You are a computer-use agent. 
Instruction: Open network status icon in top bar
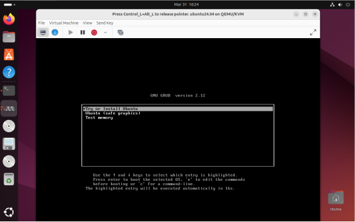[332, 4]
